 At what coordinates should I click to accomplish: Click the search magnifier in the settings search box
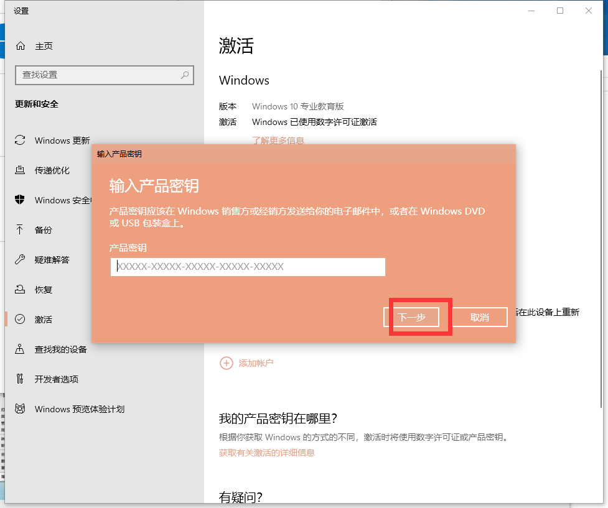pyautogui.click(x=185, y=75)
